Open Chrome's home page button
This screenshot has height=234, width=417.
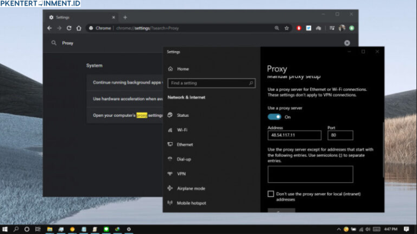(79, 28)
